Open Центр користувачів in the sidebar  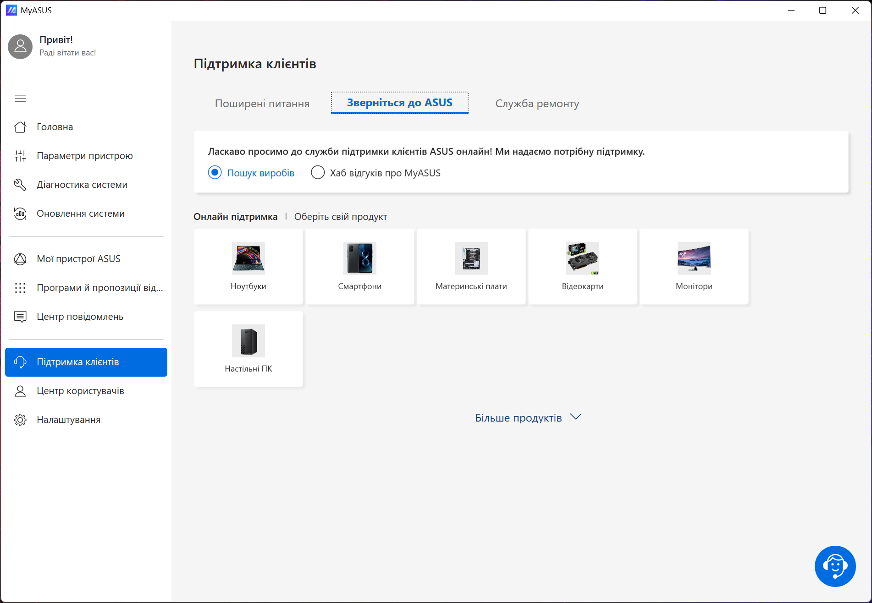[x=86, y=391]
